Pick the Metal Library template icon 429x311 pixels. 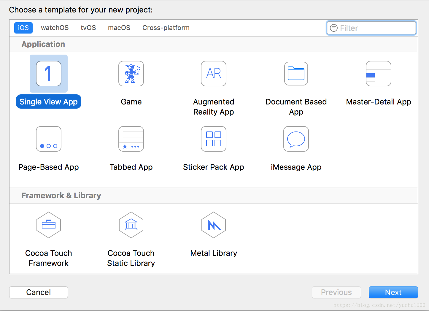click(x=214, y=225)
